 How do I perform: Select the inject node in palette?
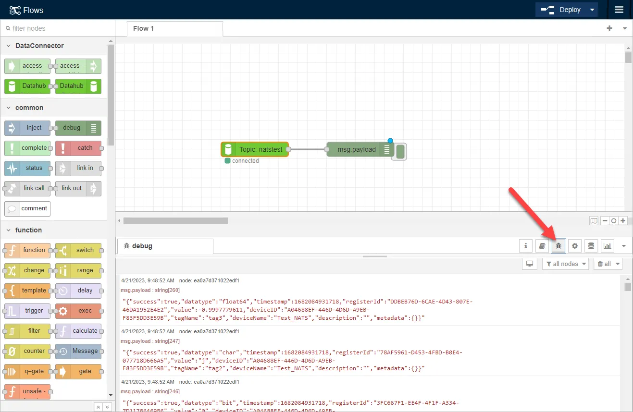(27, 128)
